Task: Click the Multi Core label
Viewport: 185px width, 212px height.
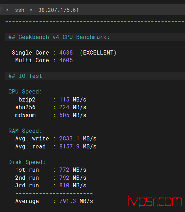Action: [32, 60]
